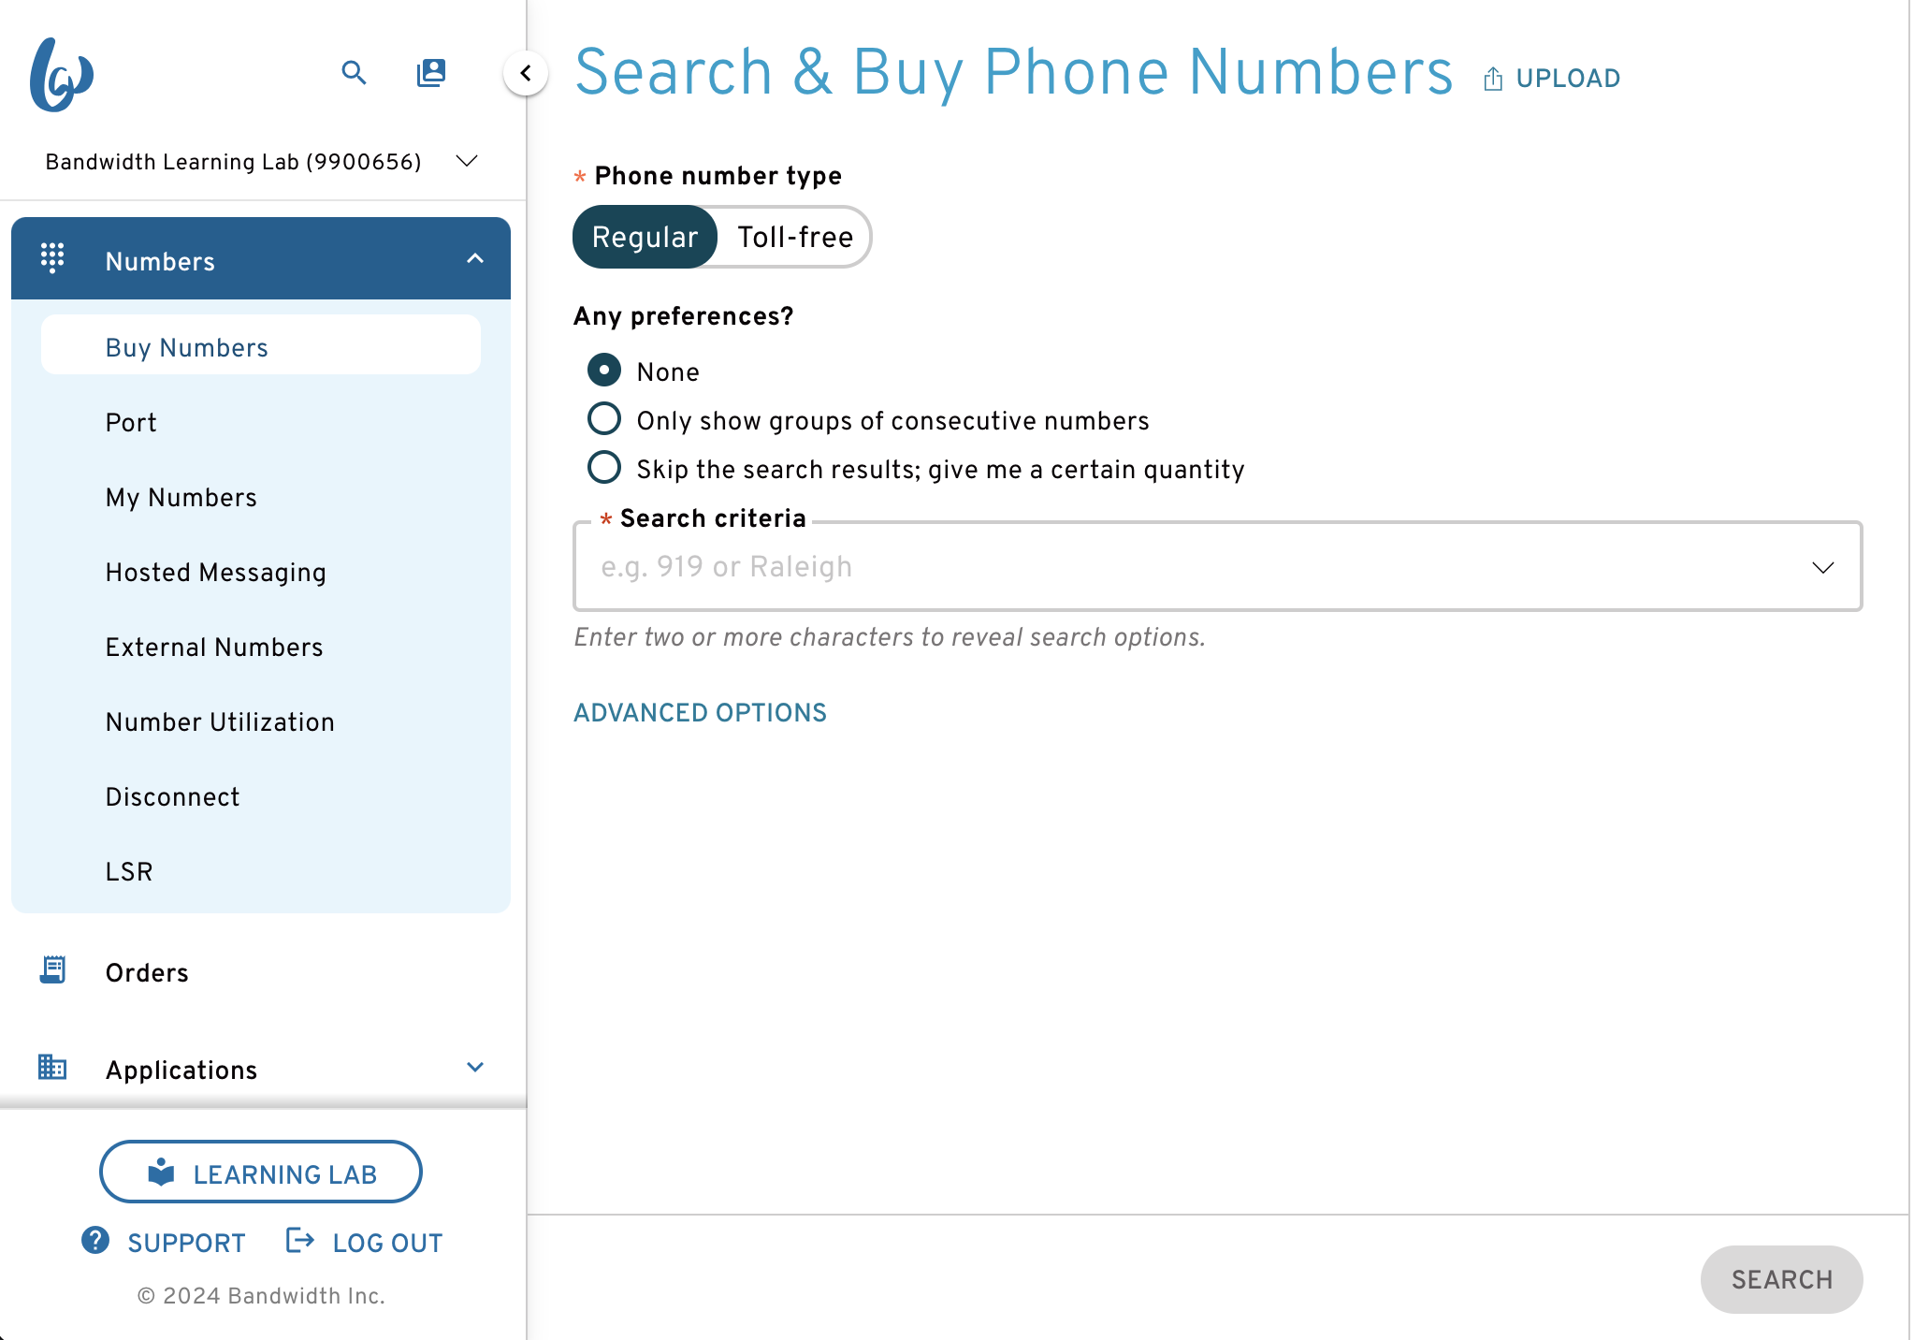Click the Numbers dialpad icon
This screenshot has width=1914, height=1340.
tap(52, 257)
